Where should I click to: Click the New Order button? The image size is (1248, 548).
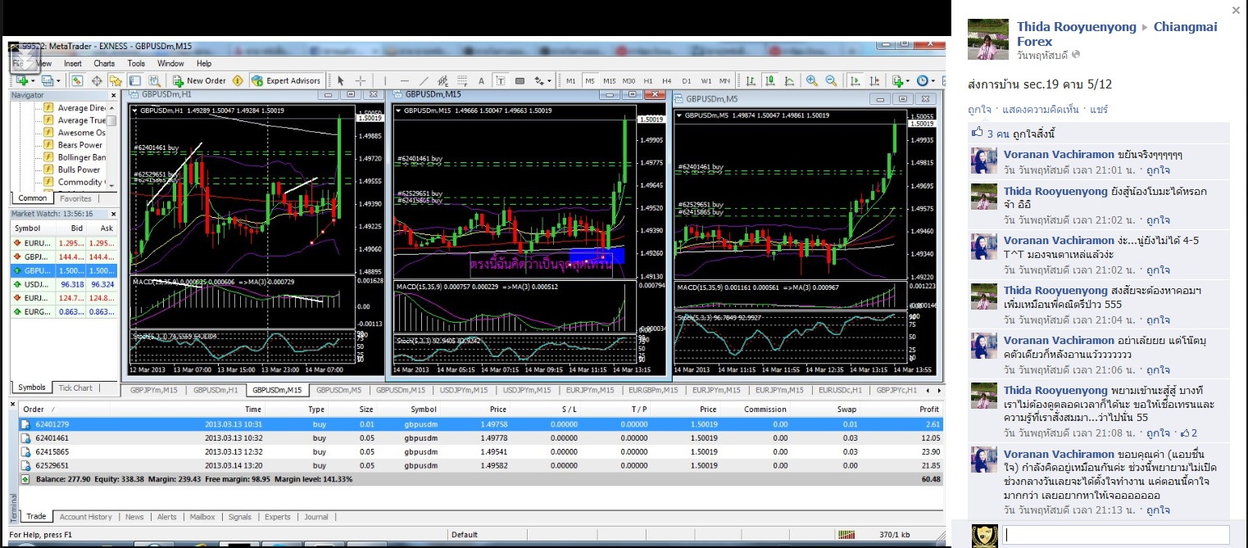point(199,80)
